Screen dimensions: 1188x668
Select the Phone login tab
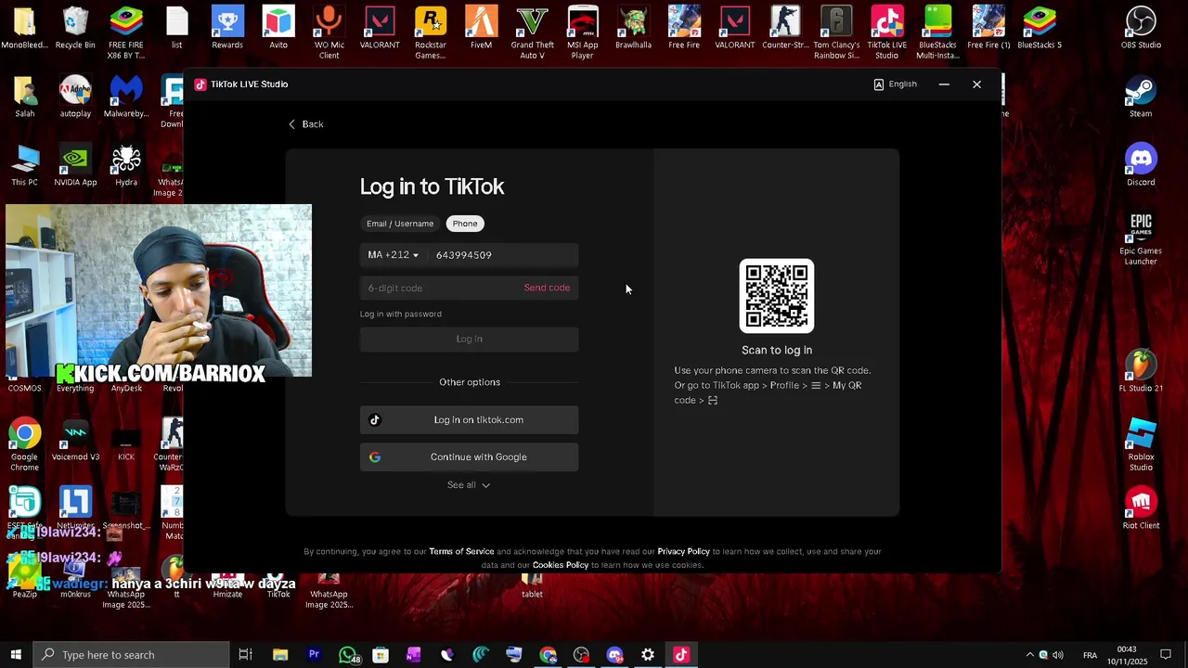465,224
